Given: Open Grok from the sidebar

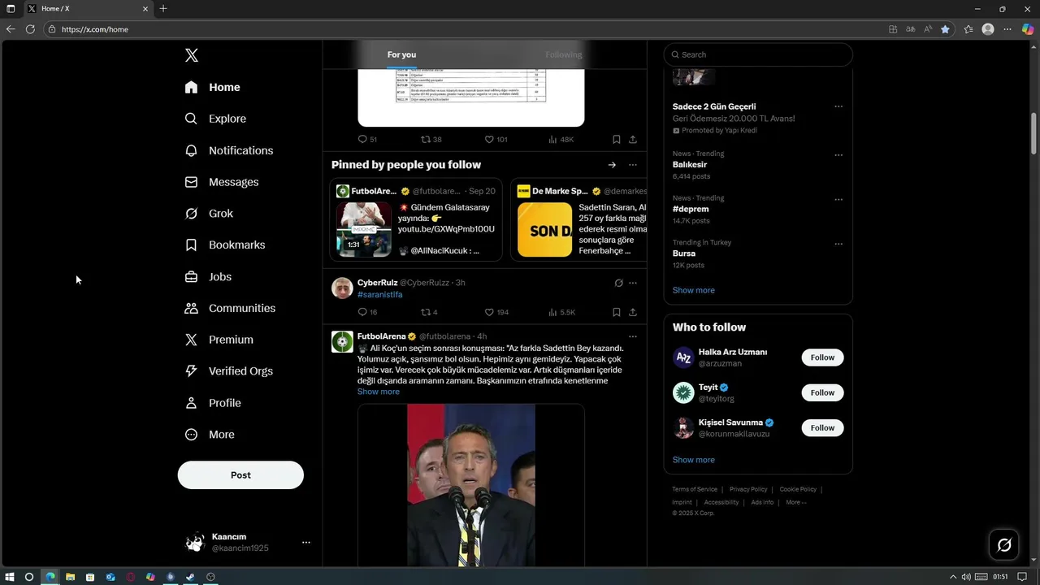Looking at the screenshot, I should pyautogui.click(x=209, y=214).
